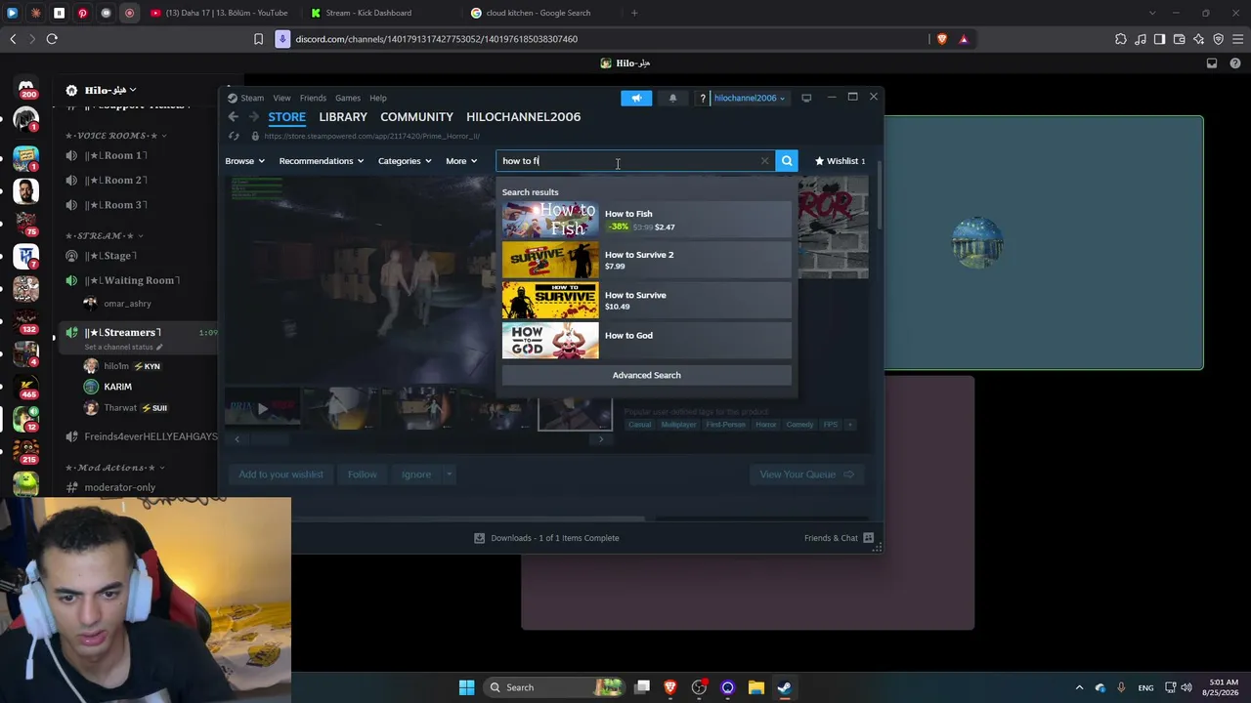Open Steam announcements megaphone icon
Viewport: 1251px width, 703px height.
[x=636, y=98]
